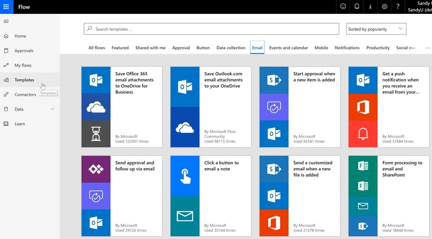Click the purple approval icon on Start approval card
The height and width of the screenshot is (239, 432).
point(274,107)
